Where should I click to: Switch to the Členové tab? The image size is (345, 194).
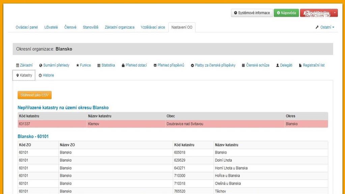click(70, 27)
